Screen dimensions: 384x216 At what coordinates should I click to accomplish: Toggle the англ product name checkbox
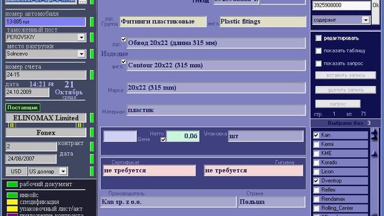pyautogui.click(x=124, y=61)
